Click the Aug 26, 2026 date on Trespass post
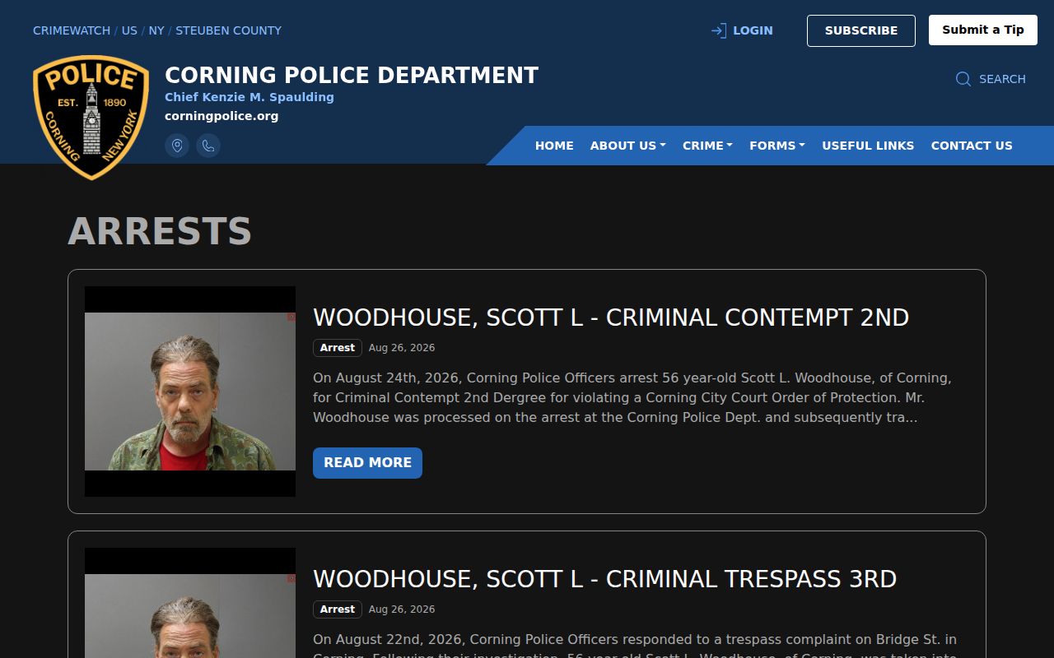Image resolution: width=1054 pixels, height=658 pixels. tap(402, 609)
